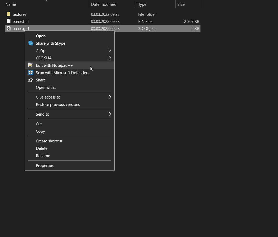Screen dimensions: 278x237
Task: Sort files by Name column header
Action: pos(11,4)
